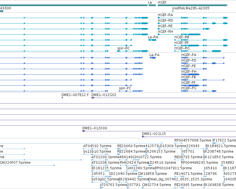This screenshot has height=189, width=236.
Task: Click the AT01309.3prime EST label
Action: (105, 157)
